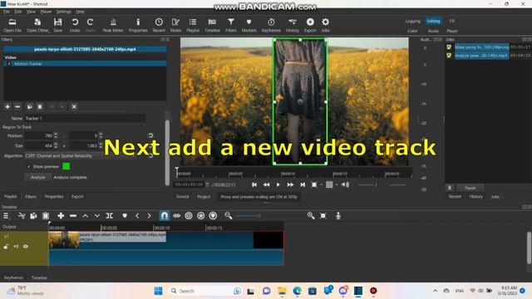This screenshot has width=532, height=299.
Task: Step the Position X value spinner
Action: pyautogui.click(x=56, y=135)
